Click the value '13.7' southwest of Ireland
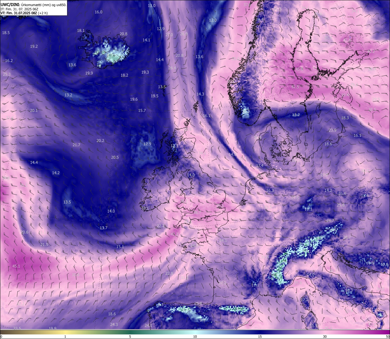 click(x=104, y=228)
